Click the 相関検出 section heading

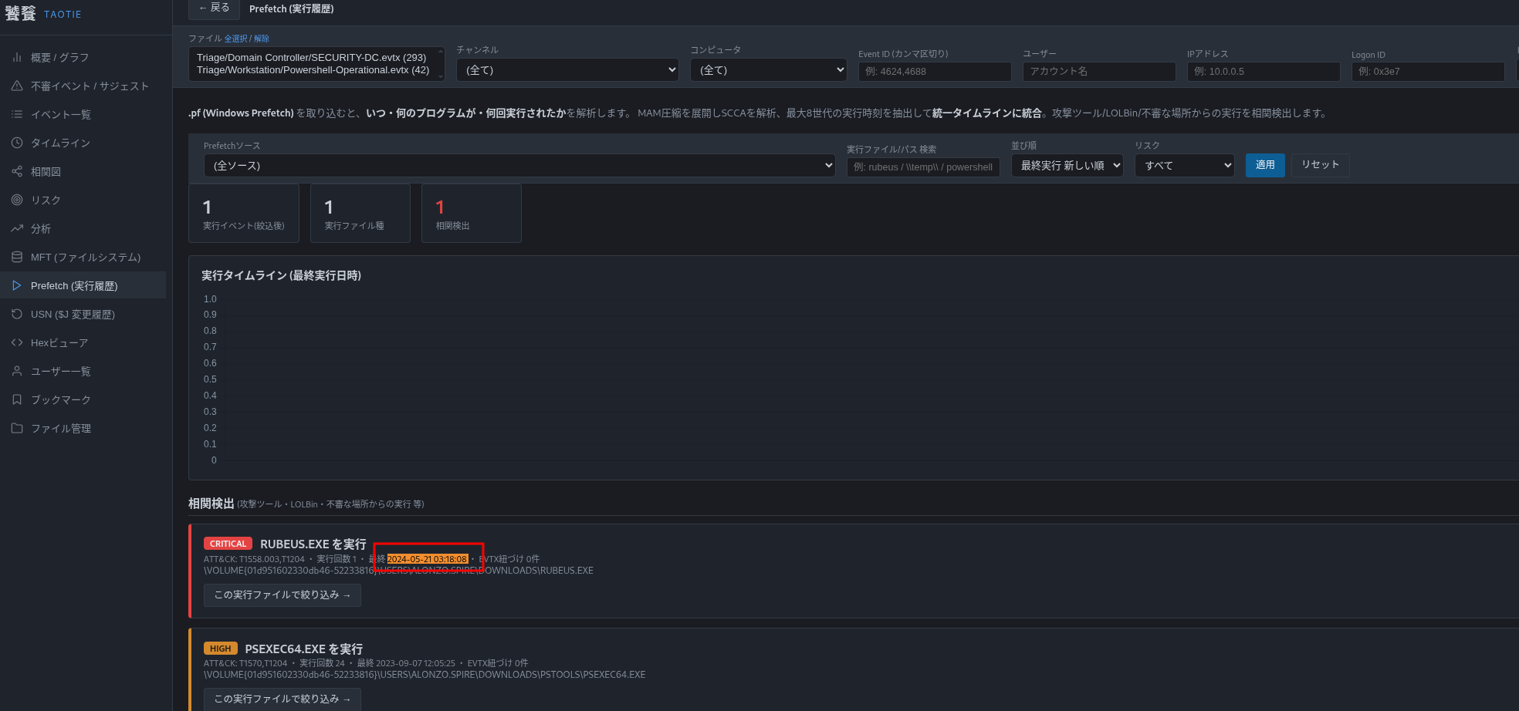tap(211, 504)
